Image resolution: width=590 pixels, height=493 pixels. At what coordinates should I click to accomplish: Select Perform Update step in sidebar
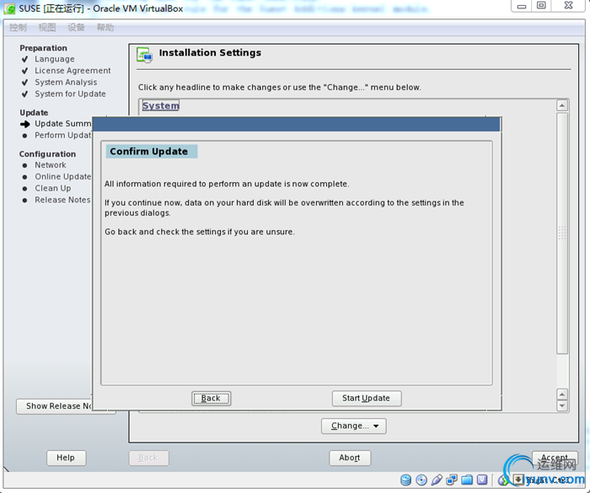pos(63,136)
